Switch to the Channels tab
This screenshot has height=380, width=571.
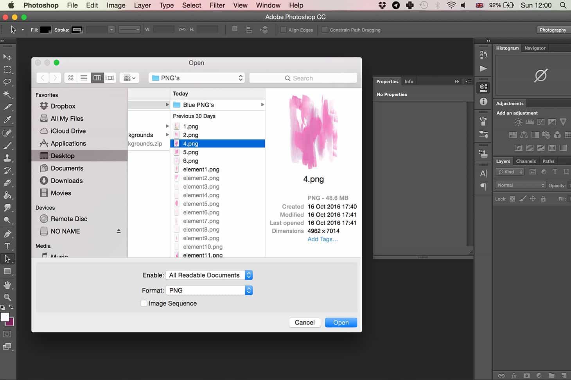click(526, 161)
